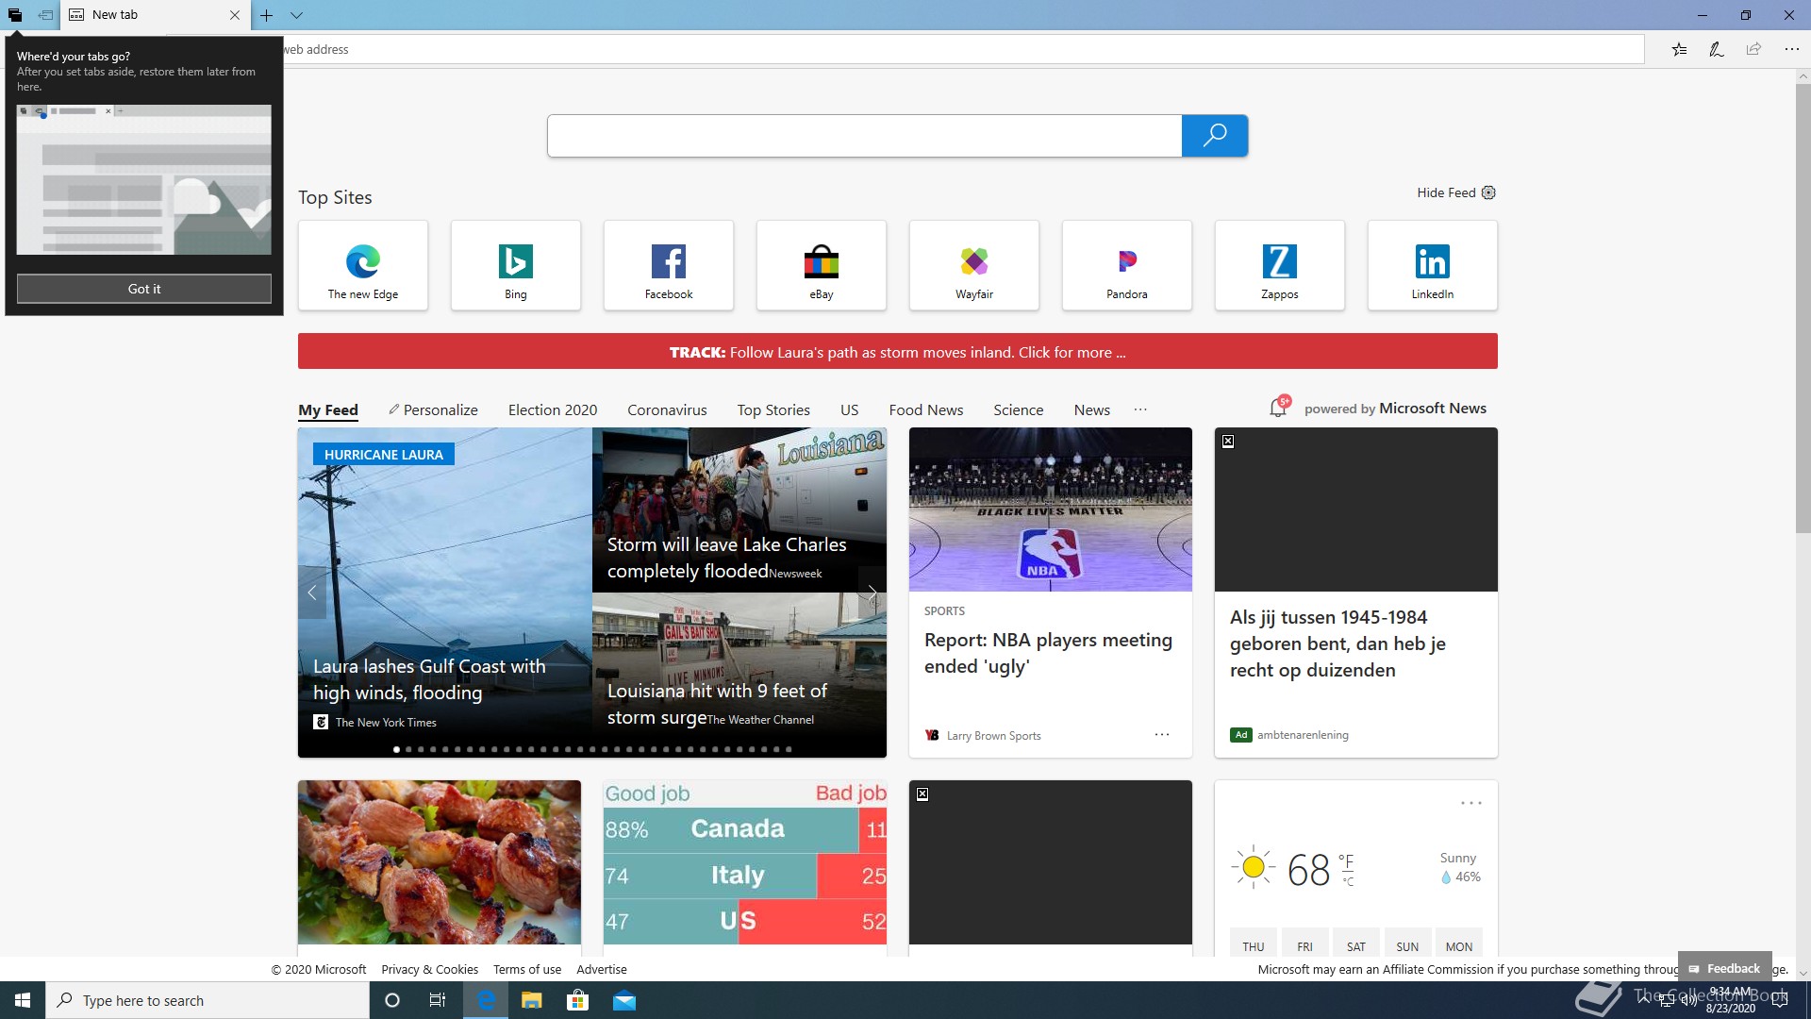Open the tabs you've set aside icon

coord(15,15)
